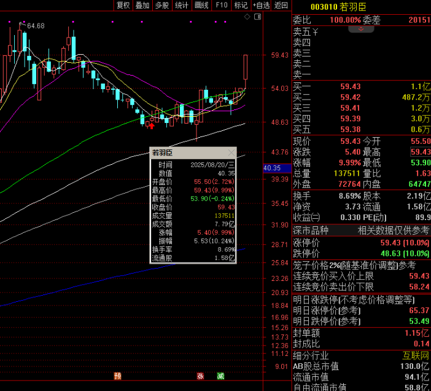431x391 pixels.
Task: Select the 多股 multi-stock view
Action: pos(162,6)
